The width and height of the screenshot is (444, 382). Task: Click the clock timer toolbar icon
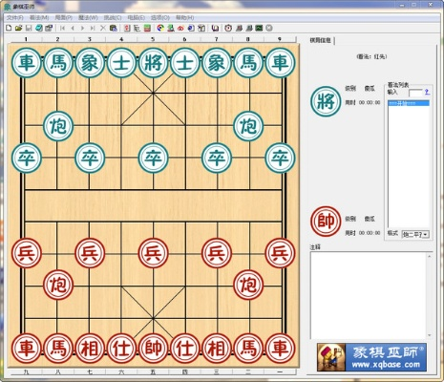228,28
